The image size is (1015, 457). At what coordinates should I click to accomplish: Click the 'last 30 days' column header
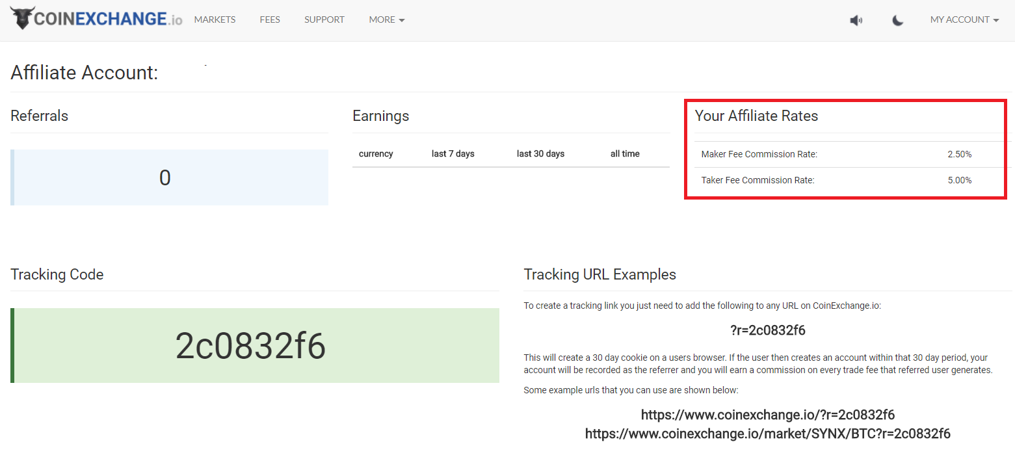point(540,154)
